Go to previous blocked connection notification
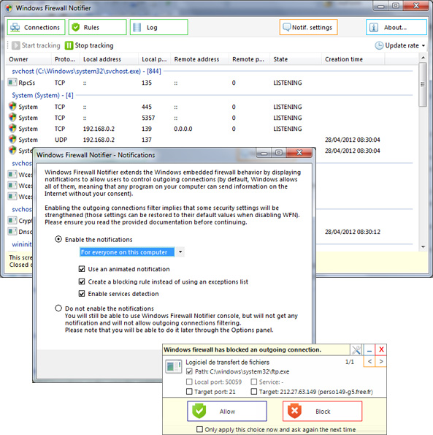Screen dimensions: 433x435 (369, 361)
